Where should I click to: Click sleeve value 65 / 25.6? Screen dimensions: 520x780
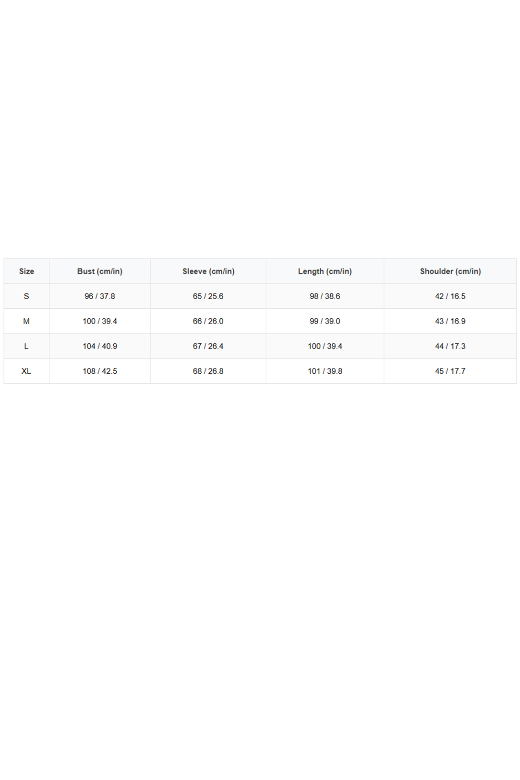tap(208, 296)
